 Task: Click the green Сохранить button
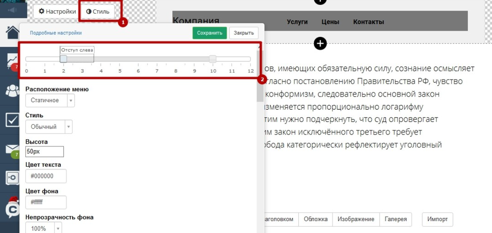coord(209,33)
